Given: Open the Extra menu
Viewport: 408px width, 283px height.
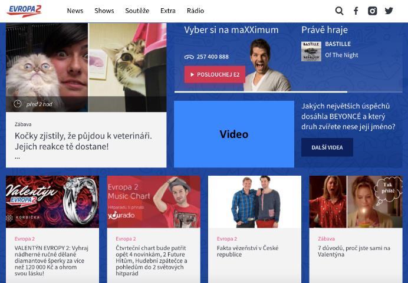Looking at the screenshot, I should [x=168, y=11].
